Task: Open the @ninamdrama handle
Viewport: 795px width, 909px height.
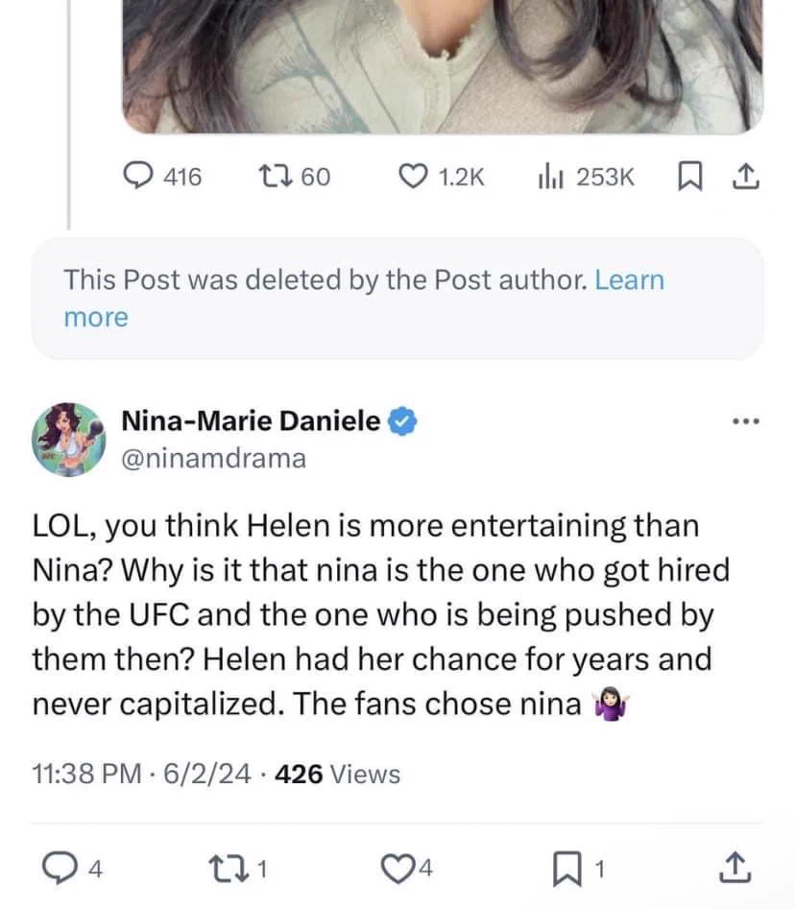Action: click(x=213, y=459)
